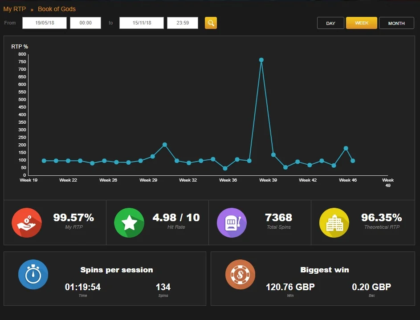420x320 pixels.
Task: Click the red My RTP hand-coin icon
Action: (27, 223)
